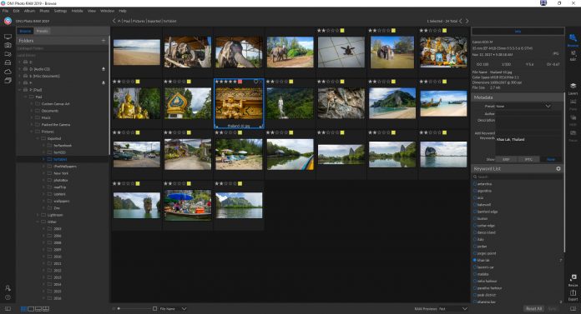
Task: Toggle heart like on selected thumbnail
Action: point(255,82)
